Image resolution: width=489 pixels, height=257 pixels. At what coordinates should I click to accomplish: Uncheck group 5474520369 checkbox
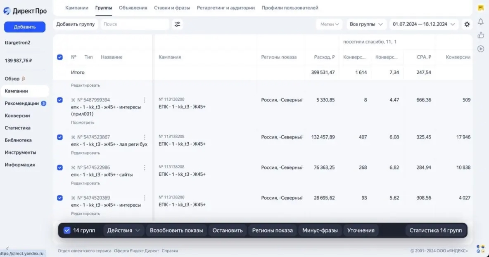pyautogui.click(x=60, y=198)
